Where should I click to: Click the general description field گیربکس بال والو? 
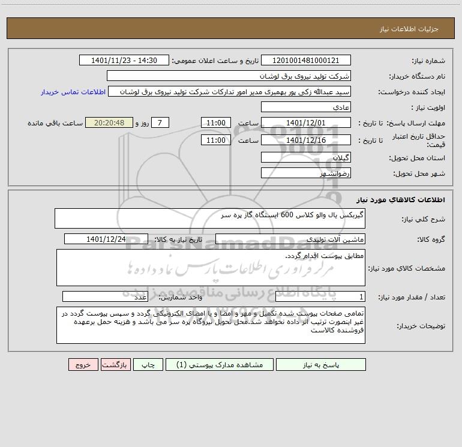tap(210, 218)
